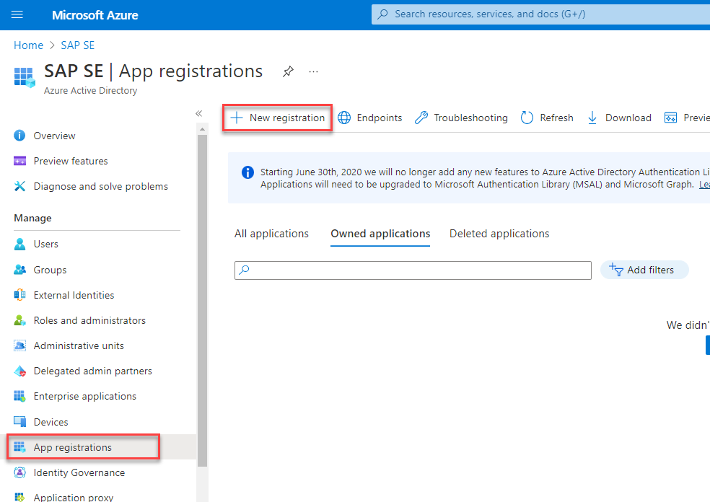The width and height of the screenshot is (710, 502).
Task: Select App registrations in the sidebar
Action: click(83, 447)
